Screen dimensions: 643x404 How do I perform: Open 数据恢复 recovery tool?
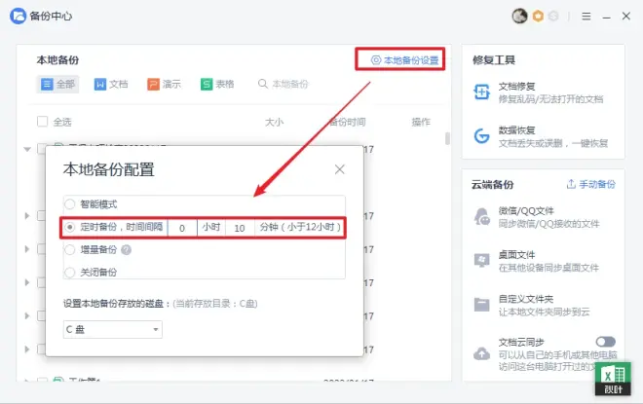click(552, 137)
